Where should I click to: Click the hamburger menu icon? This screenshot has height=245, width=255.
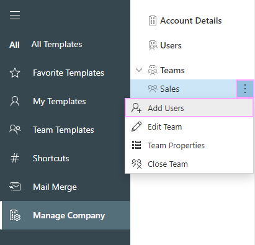tap(15, 16)
